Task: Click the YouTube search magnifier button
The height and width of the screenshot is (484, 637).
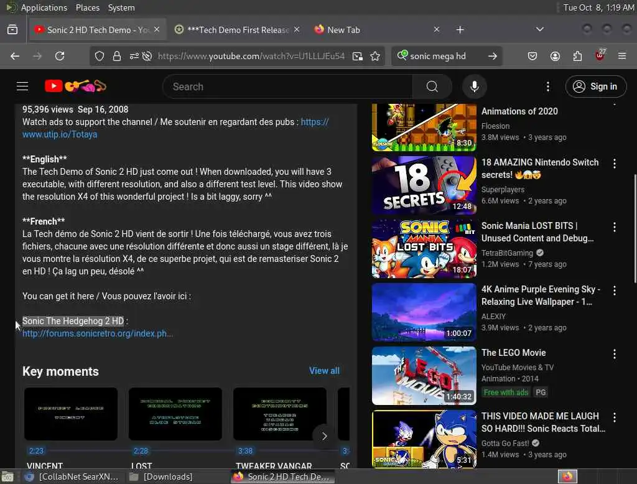Action: click(432, 86)
